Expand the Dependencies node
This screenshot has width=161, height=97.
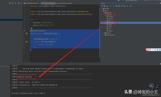tap(103, 35)
